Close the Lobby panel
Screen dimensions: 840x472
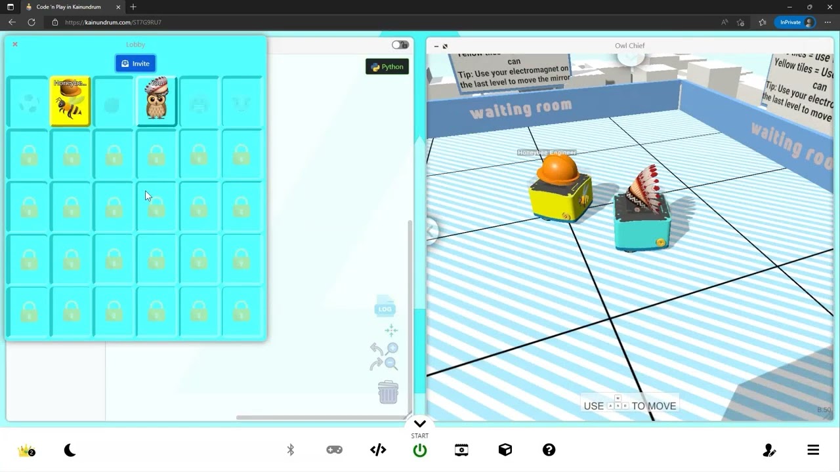[15, 45]
